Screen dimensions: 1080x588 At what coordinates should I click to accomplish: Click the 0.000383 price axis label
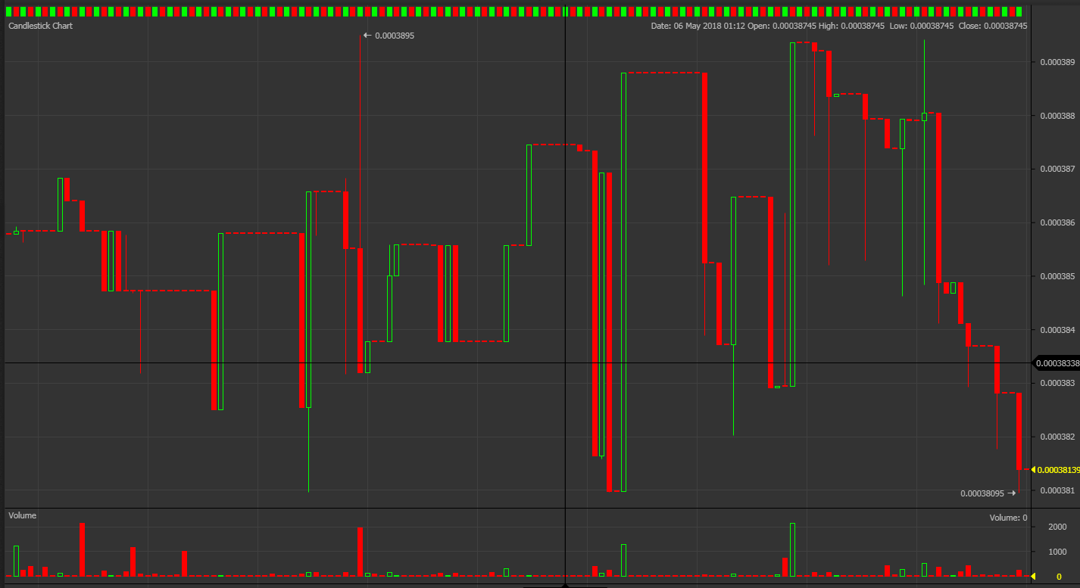tap(1057, 383)
